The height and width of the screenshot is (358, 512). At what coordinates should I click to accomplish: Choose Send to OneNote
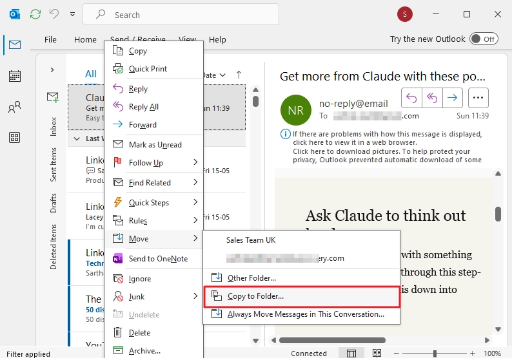coord(154,259)
